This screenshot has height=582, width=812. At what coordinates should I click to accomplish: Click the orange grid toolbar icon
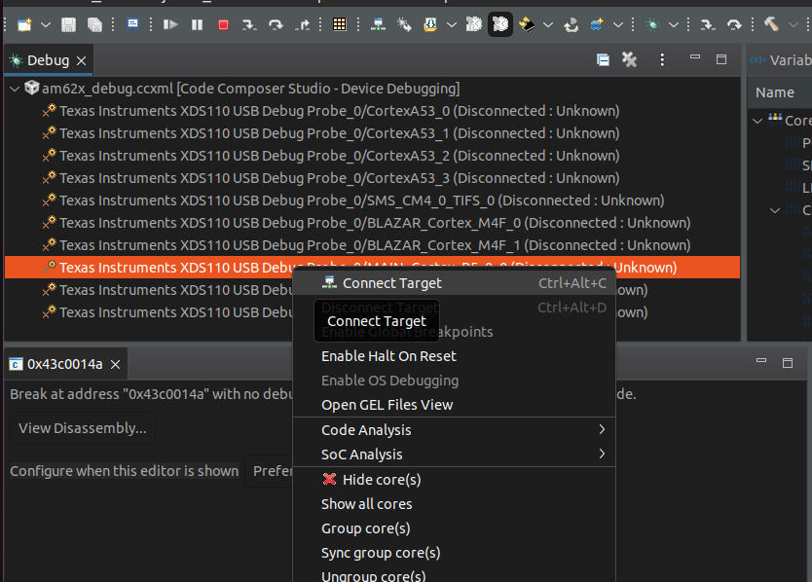(x=340, y=23)
